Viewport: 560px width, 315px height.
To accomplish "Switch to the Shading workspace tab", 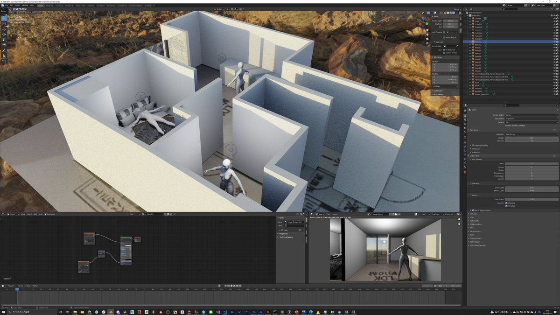I will [91, 6].
